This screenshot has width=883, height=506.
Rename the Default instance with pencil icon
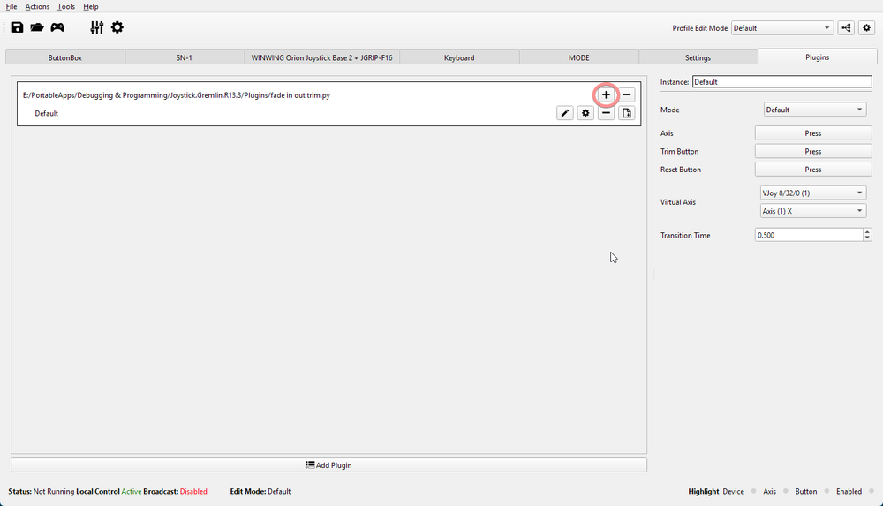click(565, 113)
